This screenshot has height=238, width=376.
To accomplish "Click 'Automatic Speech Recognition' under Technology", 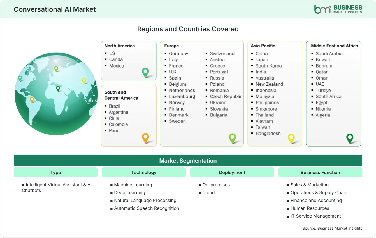I will click(147, 208).
